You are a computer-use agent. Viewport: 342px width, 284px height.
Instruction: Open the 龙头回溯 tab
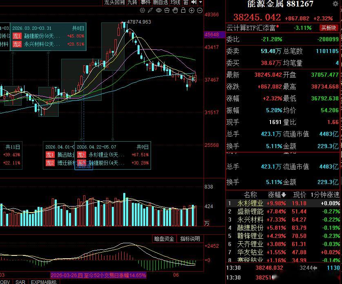tap(114, 2)
